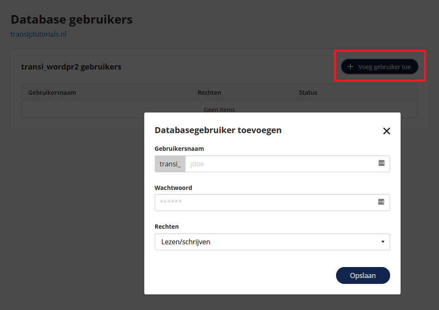Click the Databasegebruiker toevoegen dialog title
The width and height of the screenshot is (439, 310).
pyautogui.click(x=218, y=130)
